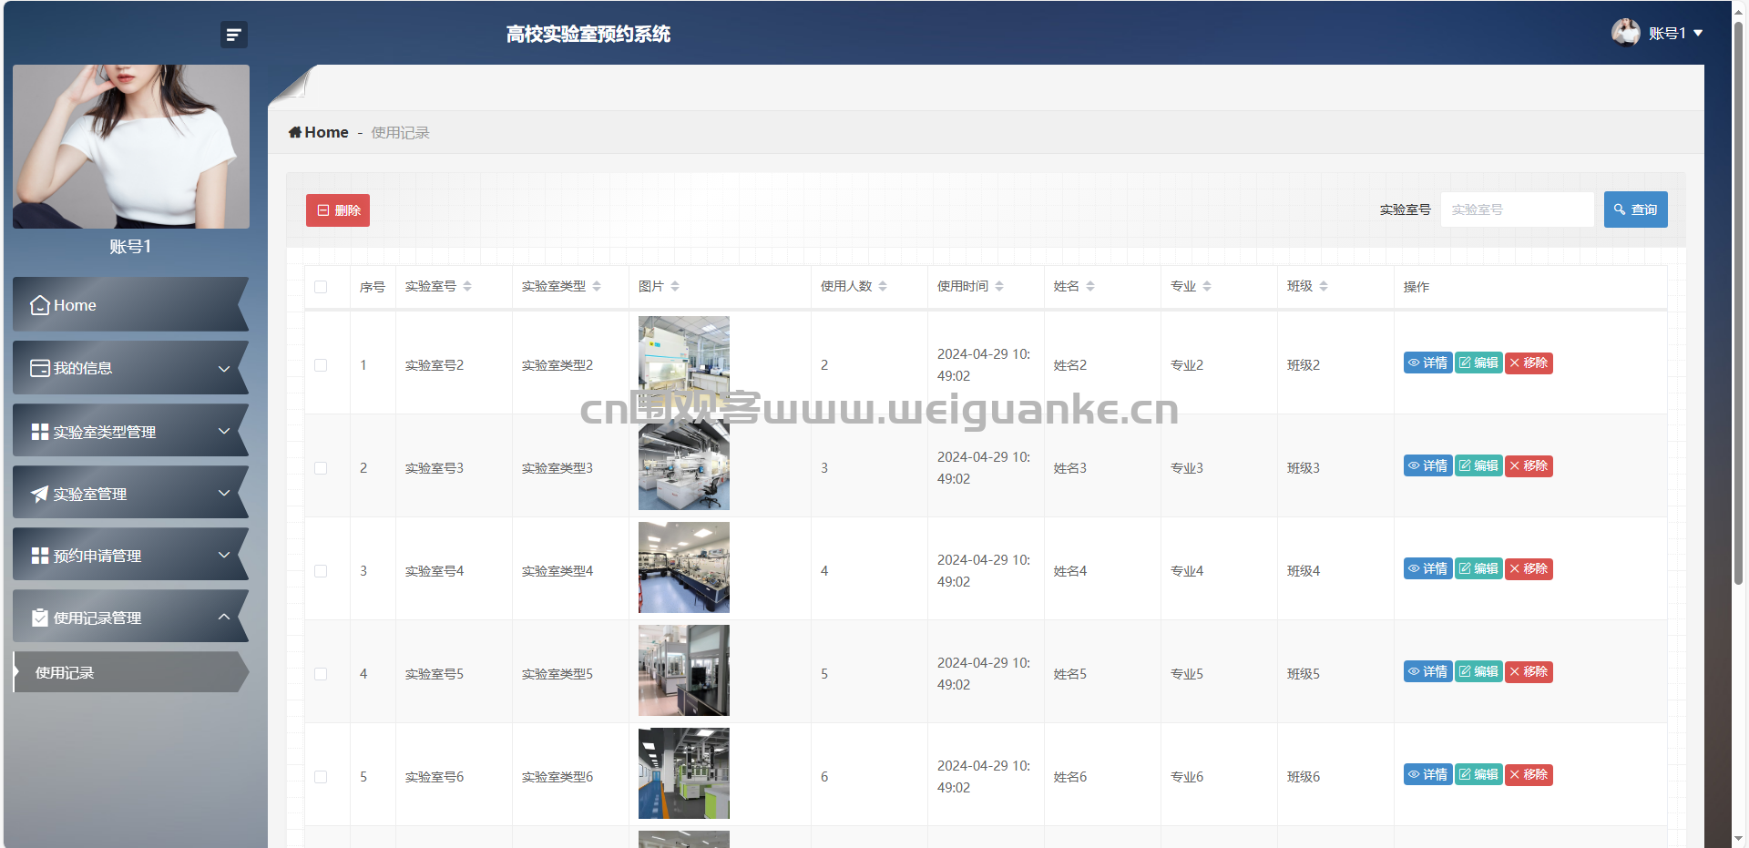Viewport: 1749px width, 848px height.
Task: Click the 预约申请管理 grid icon
Action: click(40, 556)
